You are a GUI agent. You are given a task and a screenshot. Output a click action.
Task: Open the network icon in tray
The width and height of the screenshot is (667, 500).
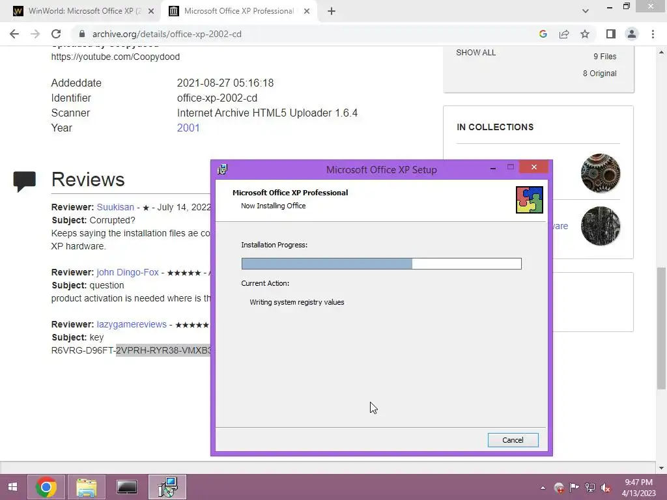590,488
